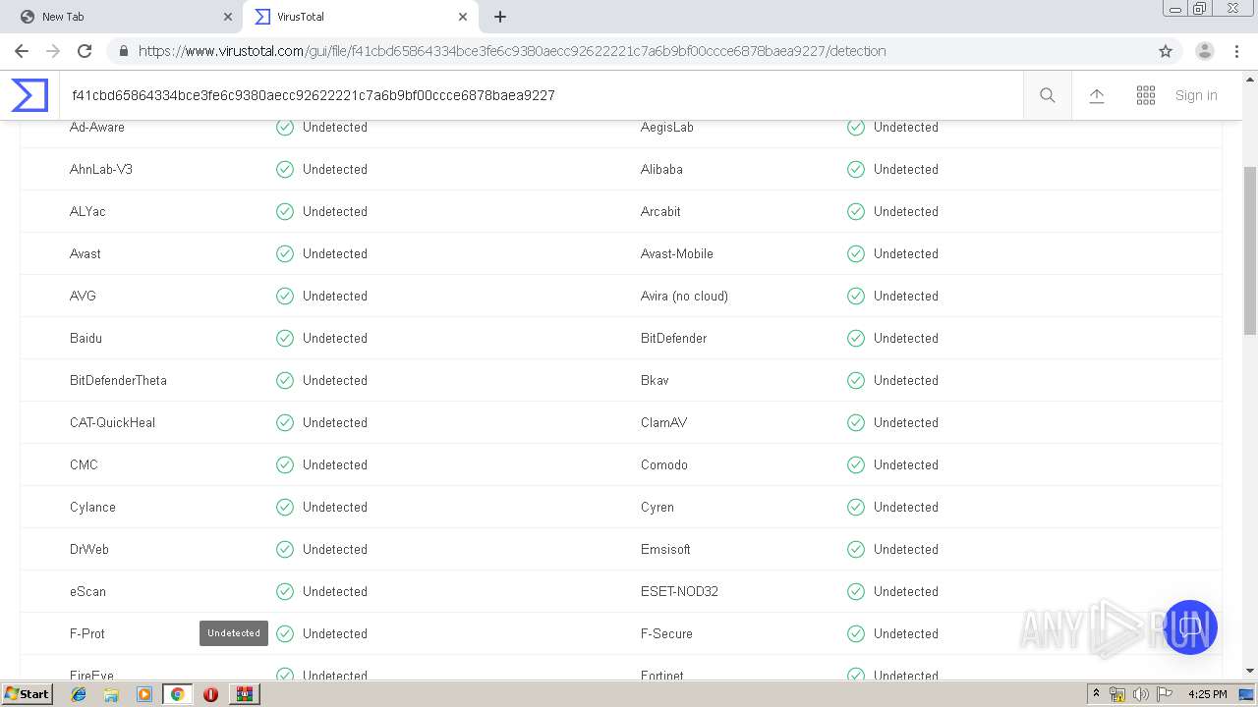Click the 4:25 PM clock
The image size is (1258, 707).
[x=1208, y=694]
